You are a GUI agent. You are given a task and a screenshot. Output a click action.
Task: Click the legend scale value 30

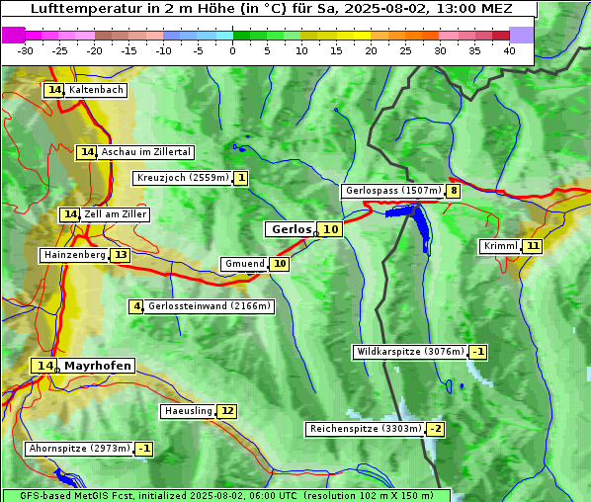click(440, 50)
